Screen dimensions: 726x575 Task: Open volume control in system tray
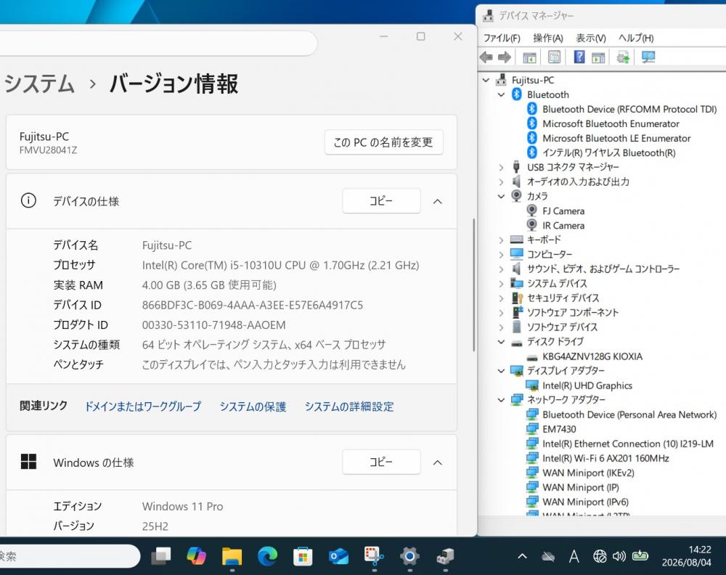[619, 556]
